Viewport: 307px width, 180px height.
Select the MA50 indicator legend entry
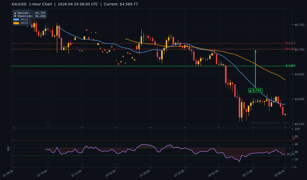click(x=24, y=23)
